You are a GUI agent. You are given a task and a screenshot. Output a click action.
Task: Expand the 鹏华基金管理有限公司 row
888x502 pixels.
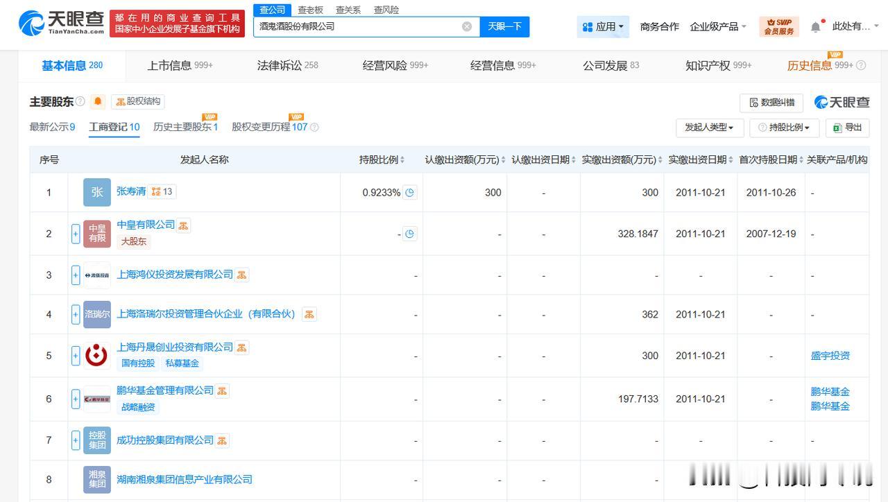tap(76, 399)
